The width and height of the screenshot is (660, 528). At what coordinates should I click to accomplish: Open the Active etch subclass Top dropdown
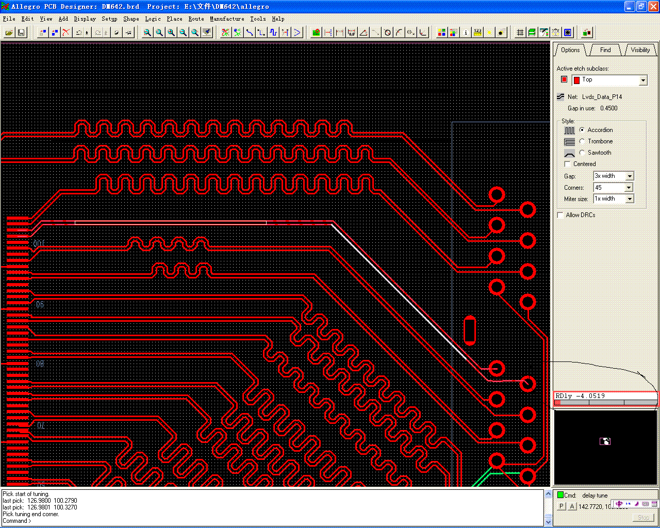pos(643,80)
